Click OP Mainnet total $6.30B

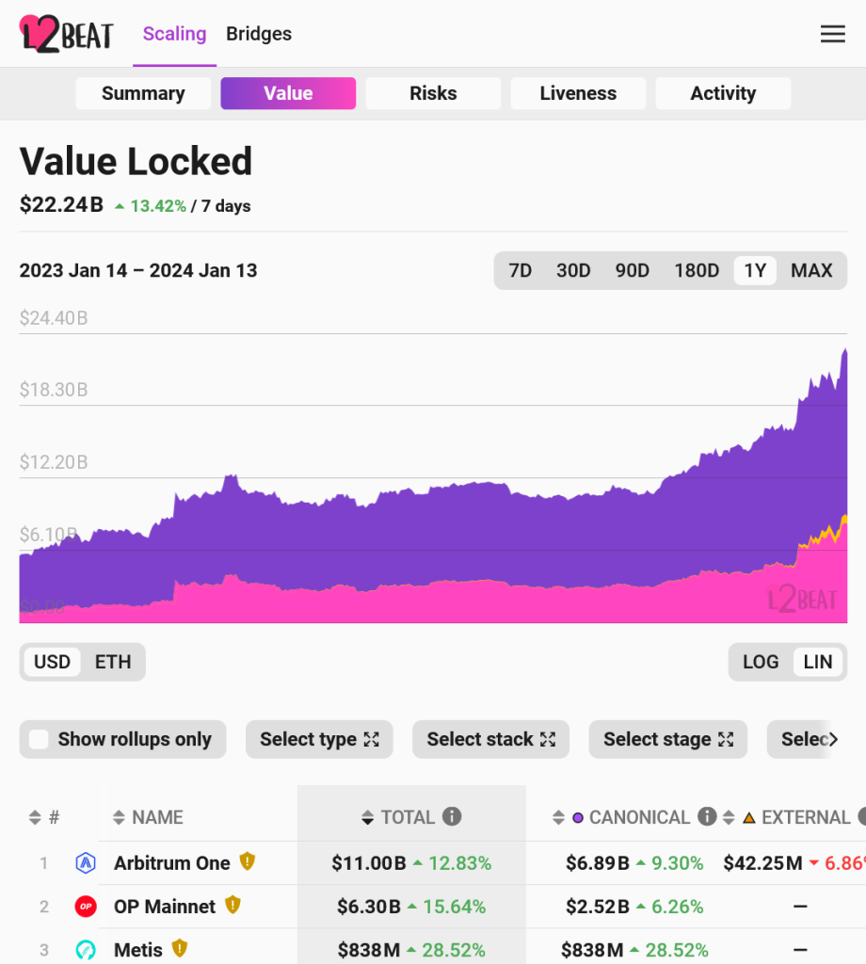pyautogui.click(x=369, y=907)
